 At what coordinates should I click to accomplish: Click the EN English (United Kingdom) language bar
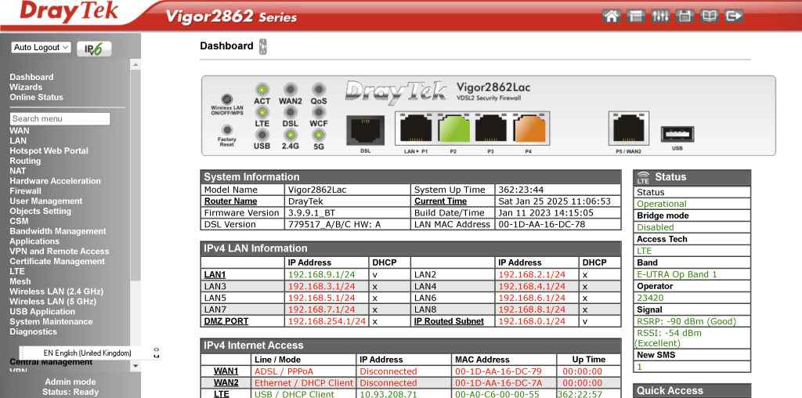point(87,353)
